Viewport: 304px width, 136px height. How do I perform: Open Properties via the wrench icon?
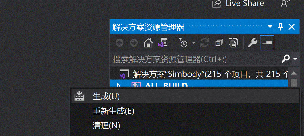point(253,43)
